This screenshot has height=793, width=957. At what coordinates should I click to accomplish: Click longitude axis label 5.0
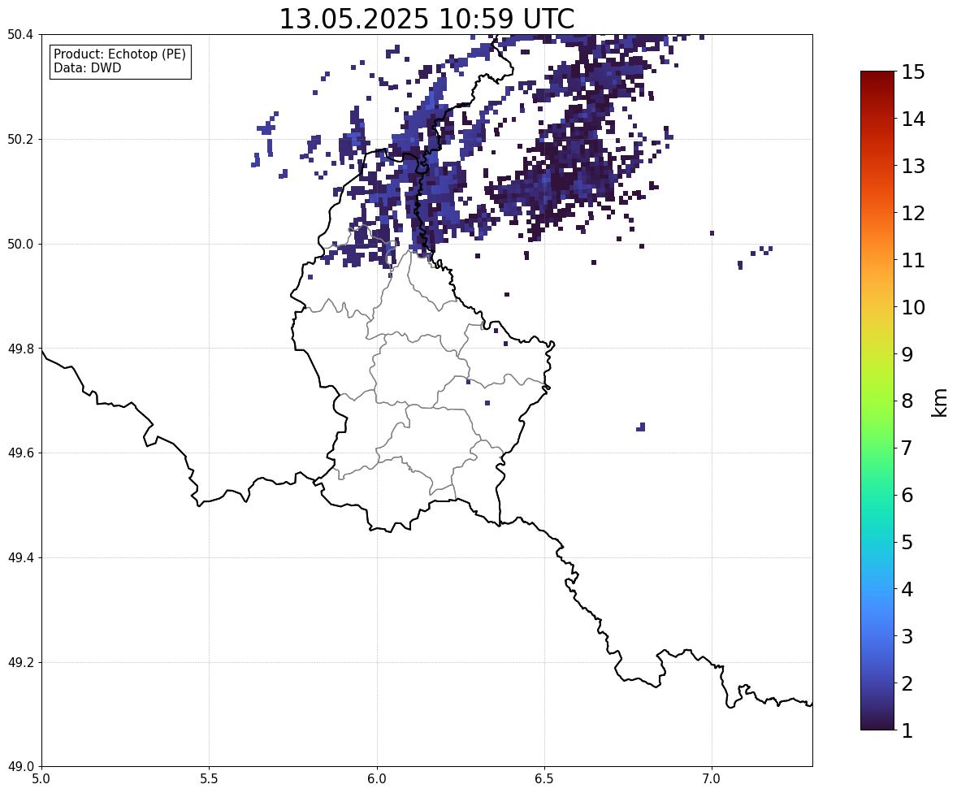(x=41, y=779)
